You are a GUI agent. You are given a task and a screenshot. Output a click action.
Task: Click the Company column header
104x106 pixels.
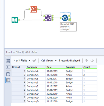point(36,67)
